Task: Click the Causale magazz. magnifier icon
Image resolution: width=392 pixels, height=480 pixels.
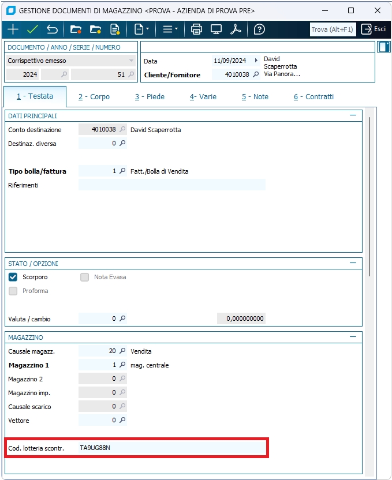Action: (122, 351)
